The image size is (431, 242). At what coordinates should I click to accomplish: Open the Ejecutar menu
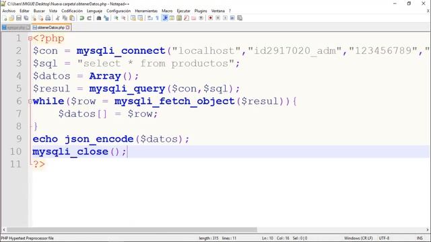(184, 11)
